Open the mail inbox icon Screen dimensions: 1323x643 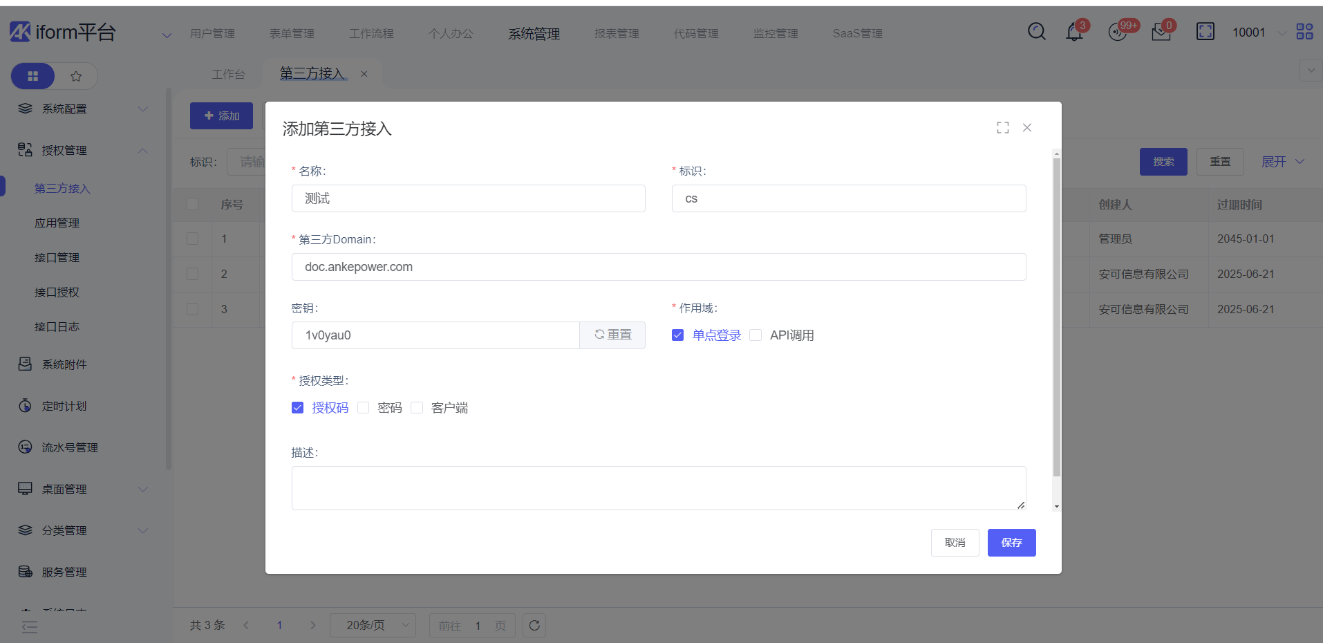point(1161,32)
